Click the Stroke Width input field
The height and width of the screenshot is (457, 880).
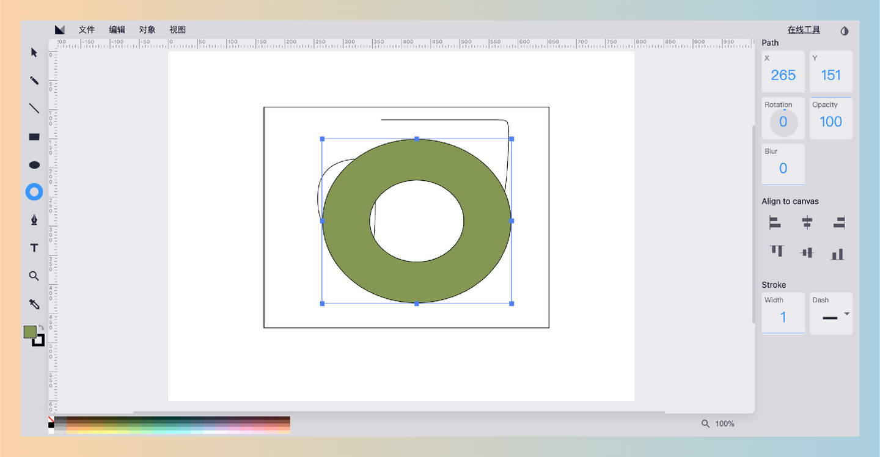783,317
